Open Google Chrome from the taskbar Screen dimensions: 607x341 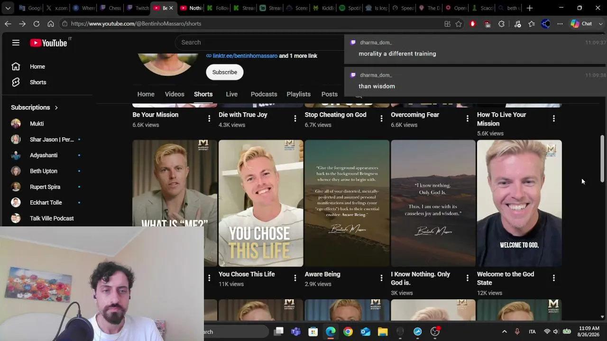[348, 332]
